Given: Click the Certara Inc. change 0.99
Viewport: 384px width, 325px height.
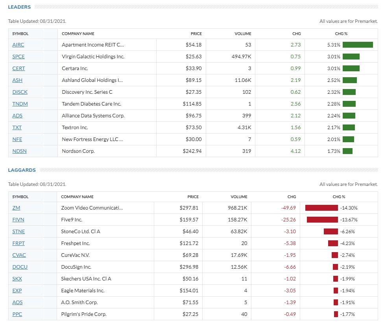Looking at the screenshot, I should point(295,68).
